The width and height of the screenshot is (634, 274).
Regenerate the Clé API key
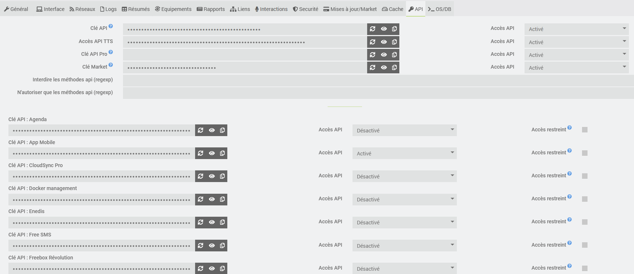[x=373, y=29]
